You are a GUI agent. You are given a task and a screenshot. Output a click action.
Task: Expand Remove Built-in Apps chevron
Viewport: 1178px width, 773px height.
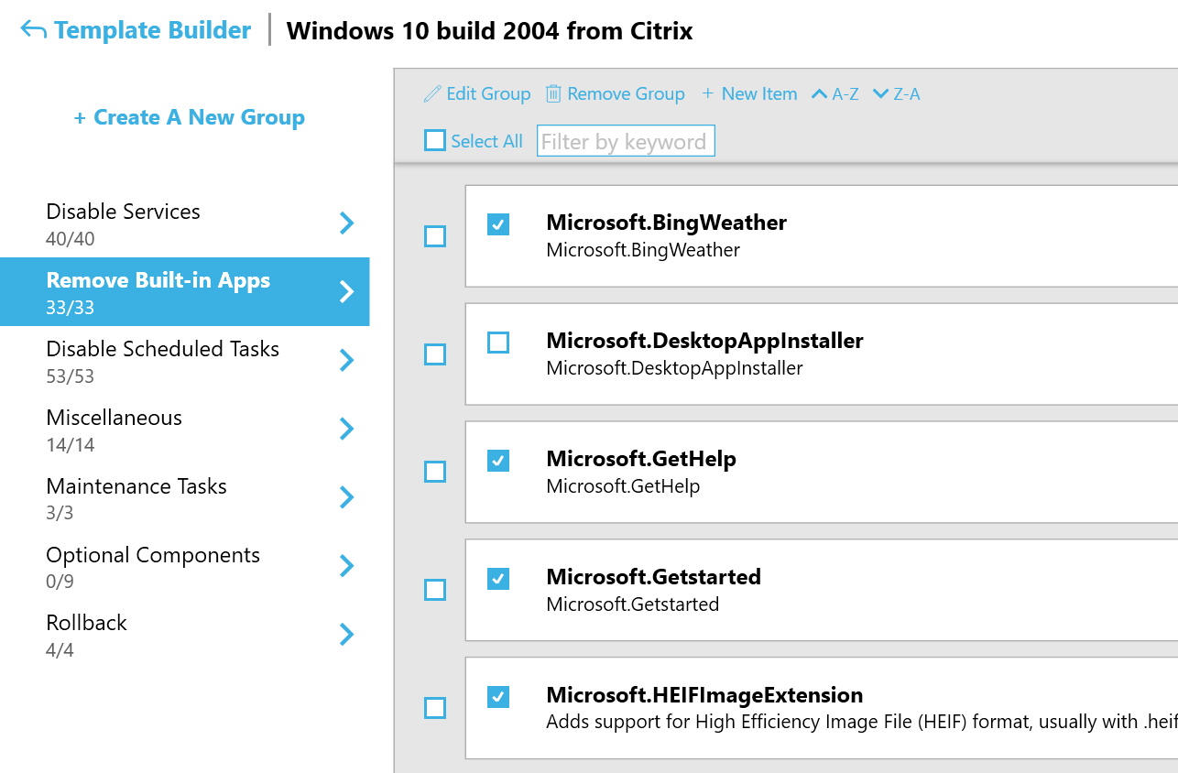346,291
